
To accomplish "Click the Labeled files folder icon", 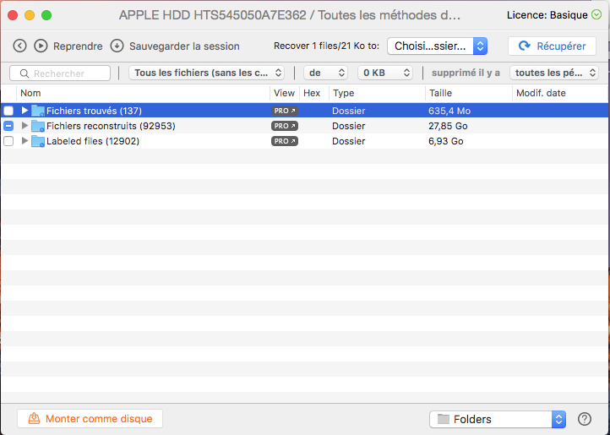I will 38,141.
